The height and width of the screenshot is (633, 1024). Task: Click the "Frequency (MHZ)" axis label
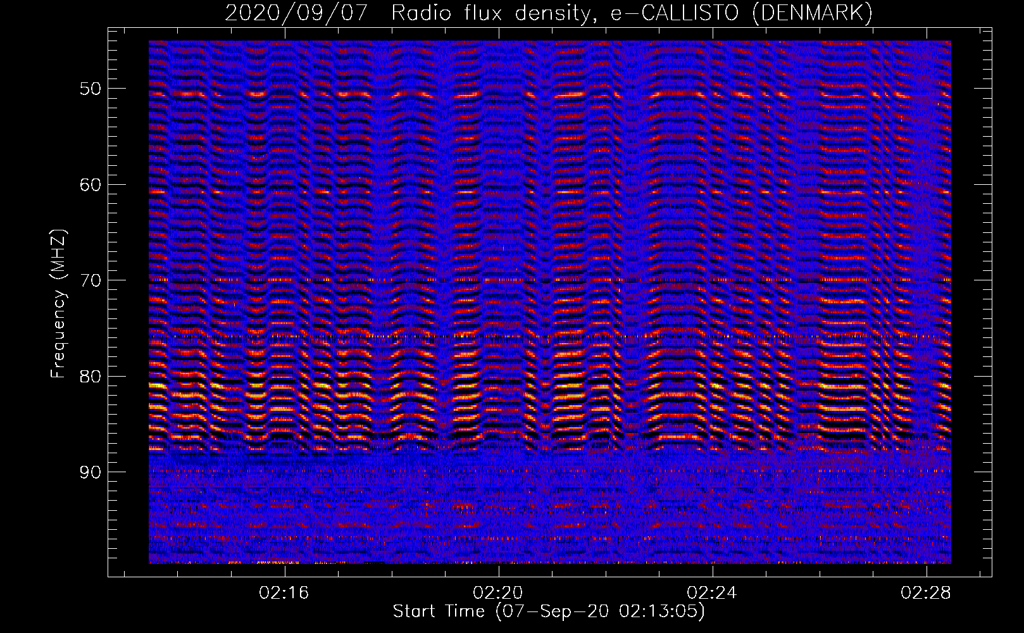(x=58, y=304)
